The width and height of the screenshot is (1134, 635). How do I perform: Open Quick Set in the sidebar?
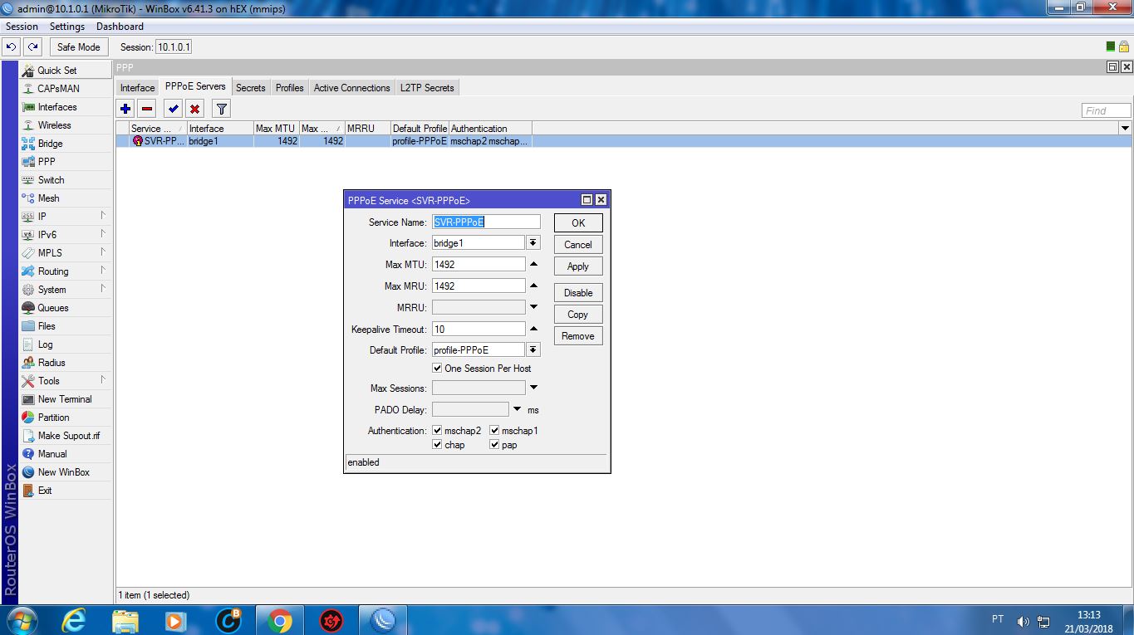[x=66, y=71]
